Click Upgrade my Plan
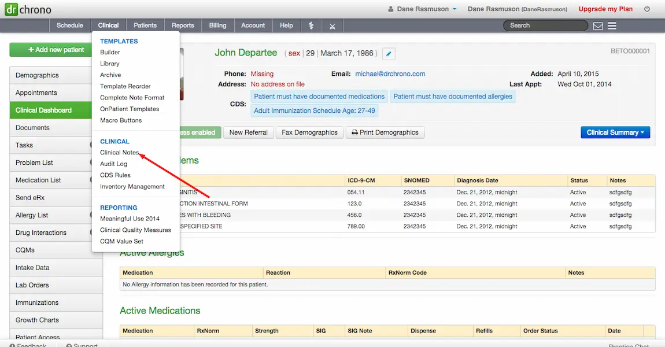Viewport: 665px width, 347px height. click(x=605, y=9)
